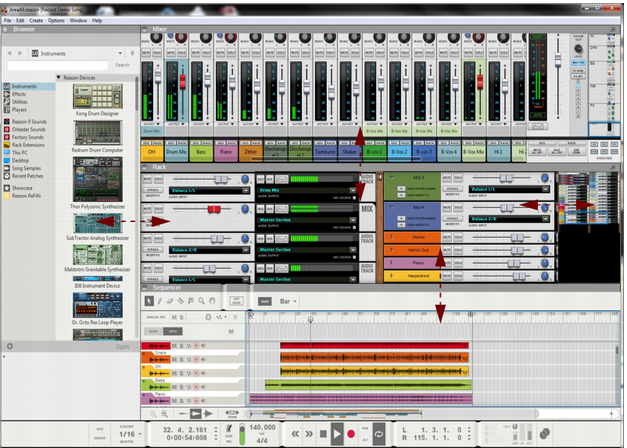Screen dimensions: 627x448
Task: Click the Rewind button in transport
Action: click(x=296, y=432)
